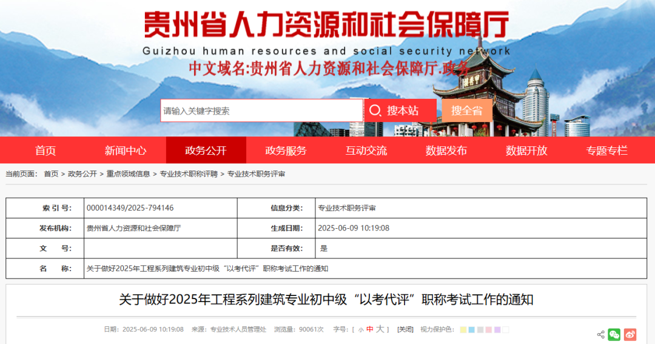Go to 数据发布 in the navigation bar

click(x=446, y=150)
